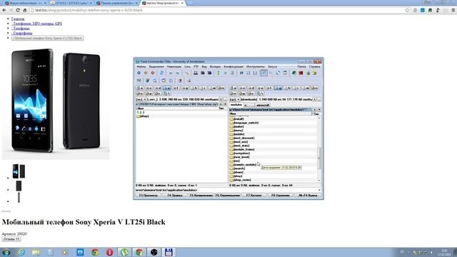Open the Конфигурация menu in Total Commander
This screenshot has width=457, height=257.
tap(233, 66)
